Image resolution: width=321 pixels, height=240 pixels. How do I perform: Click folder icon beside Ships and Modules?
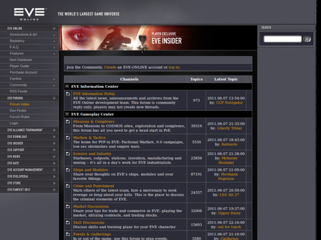[68, 170]
